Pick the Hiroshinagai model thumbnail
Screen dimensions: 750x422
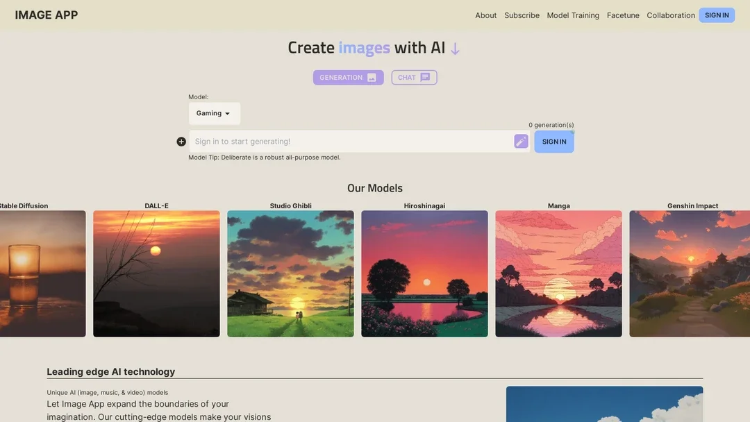click(424, 273)
